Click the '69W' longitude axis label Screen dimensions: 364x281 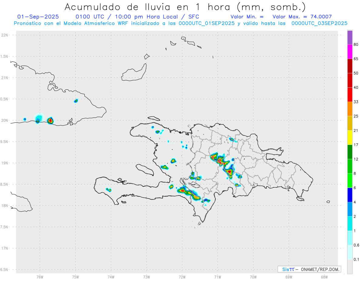pos(288,277)
